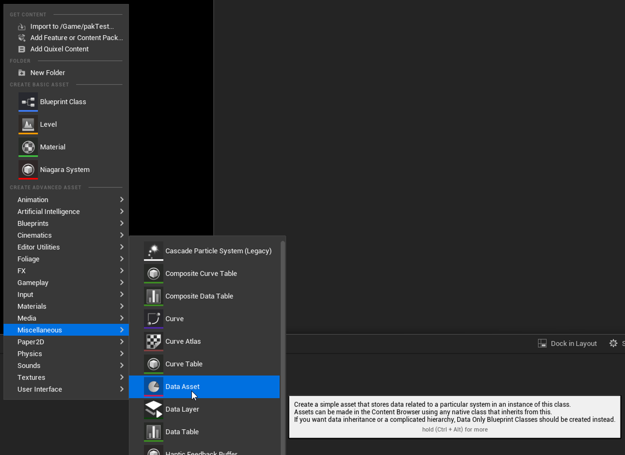625x455 pixels.
Task: Expand the Animation submenu arrow
Action: coord(121,200)
